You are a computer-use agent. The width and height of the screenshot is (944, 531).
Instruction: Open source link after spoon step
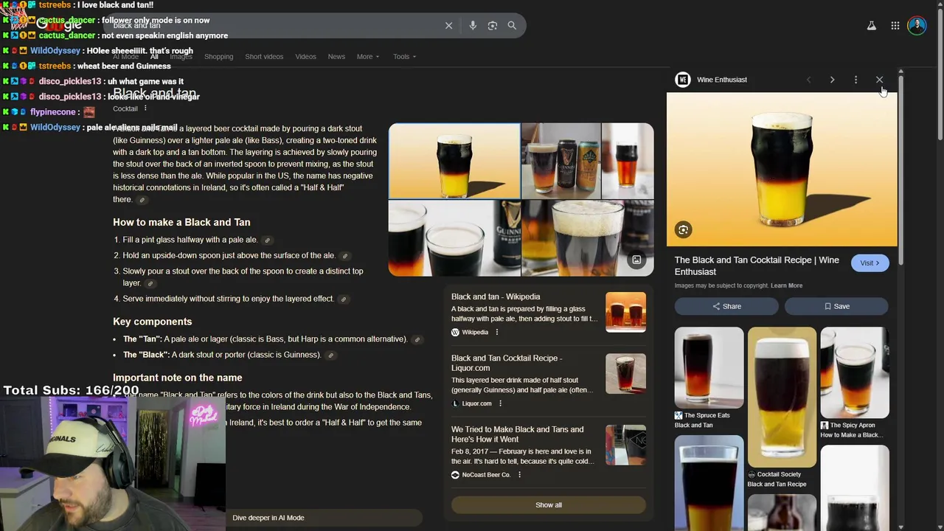click(344, 256)
